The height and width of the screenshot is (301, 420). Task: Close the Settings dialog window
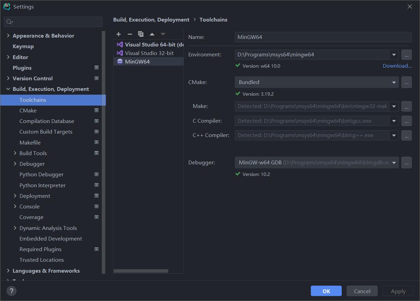click(410, 6)
